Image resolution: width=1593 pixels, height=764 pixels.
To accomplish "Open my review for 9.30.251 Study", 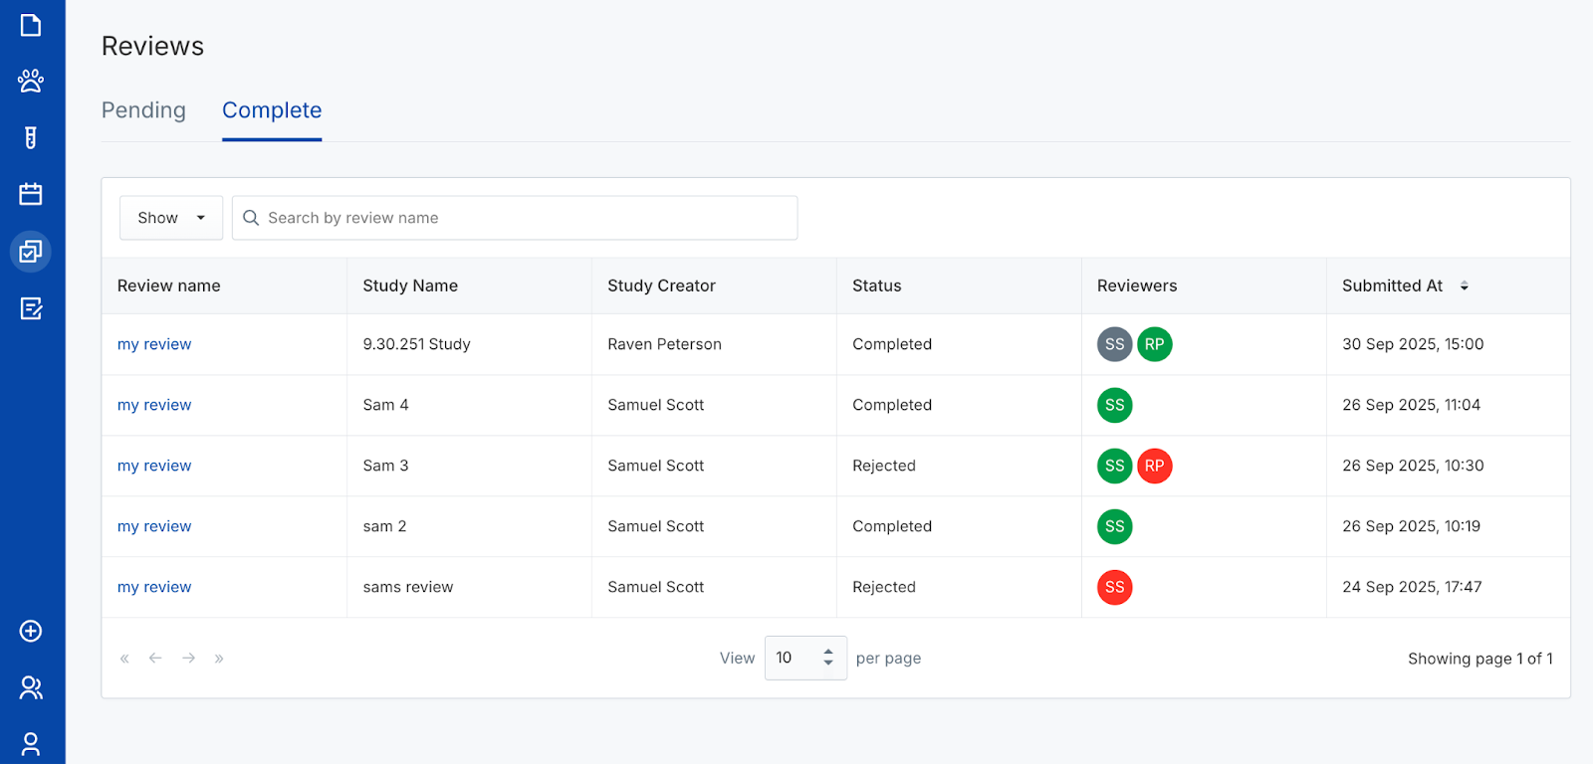I will pyautogui.click(x=154, y=344).
